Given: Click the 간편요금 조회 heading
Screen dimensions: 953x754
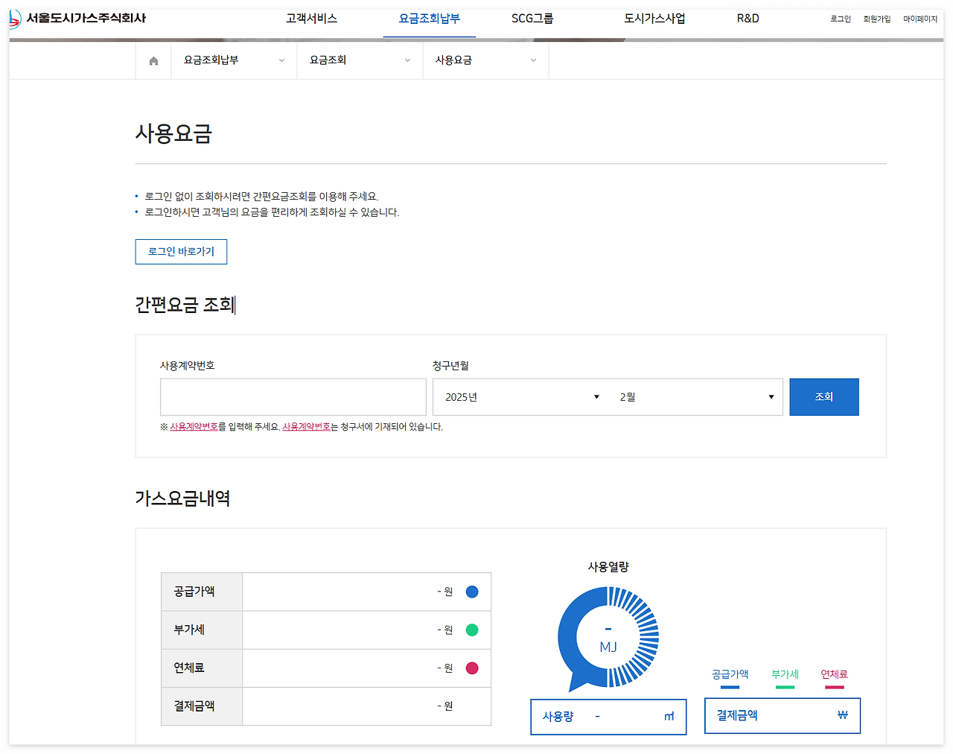Looking at the screenshot, I should [x=185, y=305].
